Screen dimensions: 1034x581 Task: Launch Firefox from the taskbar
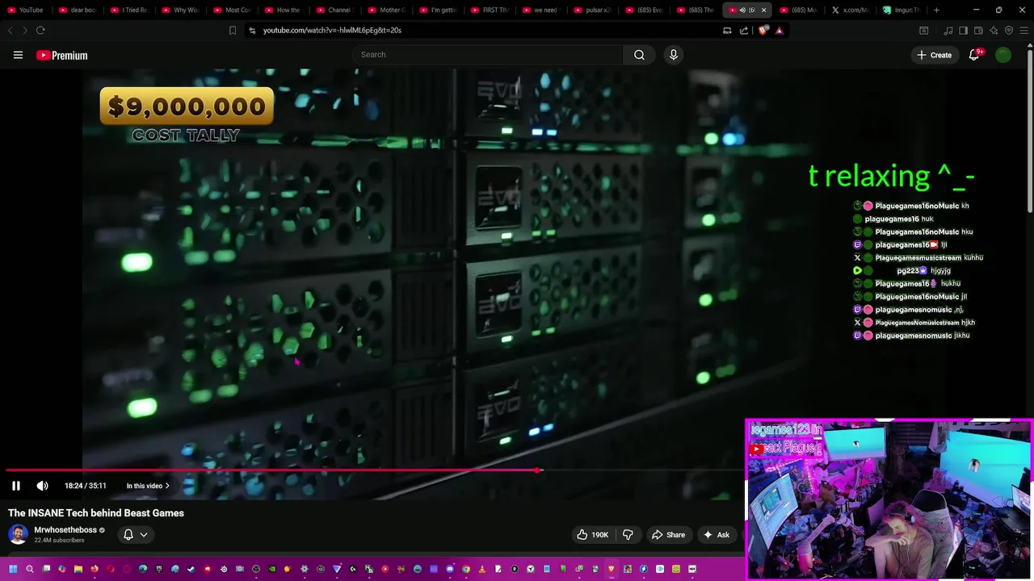pos(95,569)
